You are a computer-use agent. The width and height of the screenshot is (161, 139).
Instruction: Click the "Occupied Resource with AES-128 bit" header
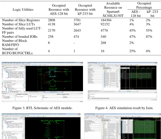[x=59, y=10]
